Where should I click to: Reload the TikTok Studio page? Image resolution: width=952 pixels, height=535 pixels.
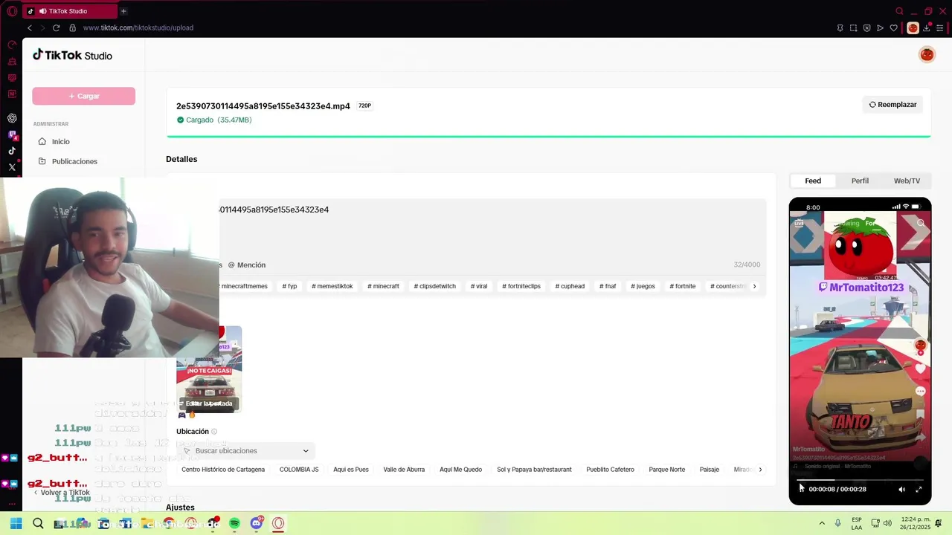[56, 27]
